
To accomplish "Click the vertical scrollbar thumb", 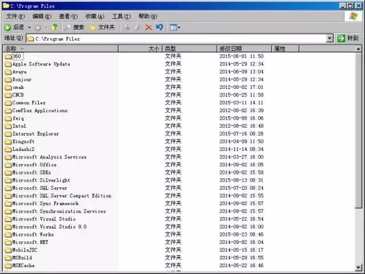I will click(x=359, y=130).
